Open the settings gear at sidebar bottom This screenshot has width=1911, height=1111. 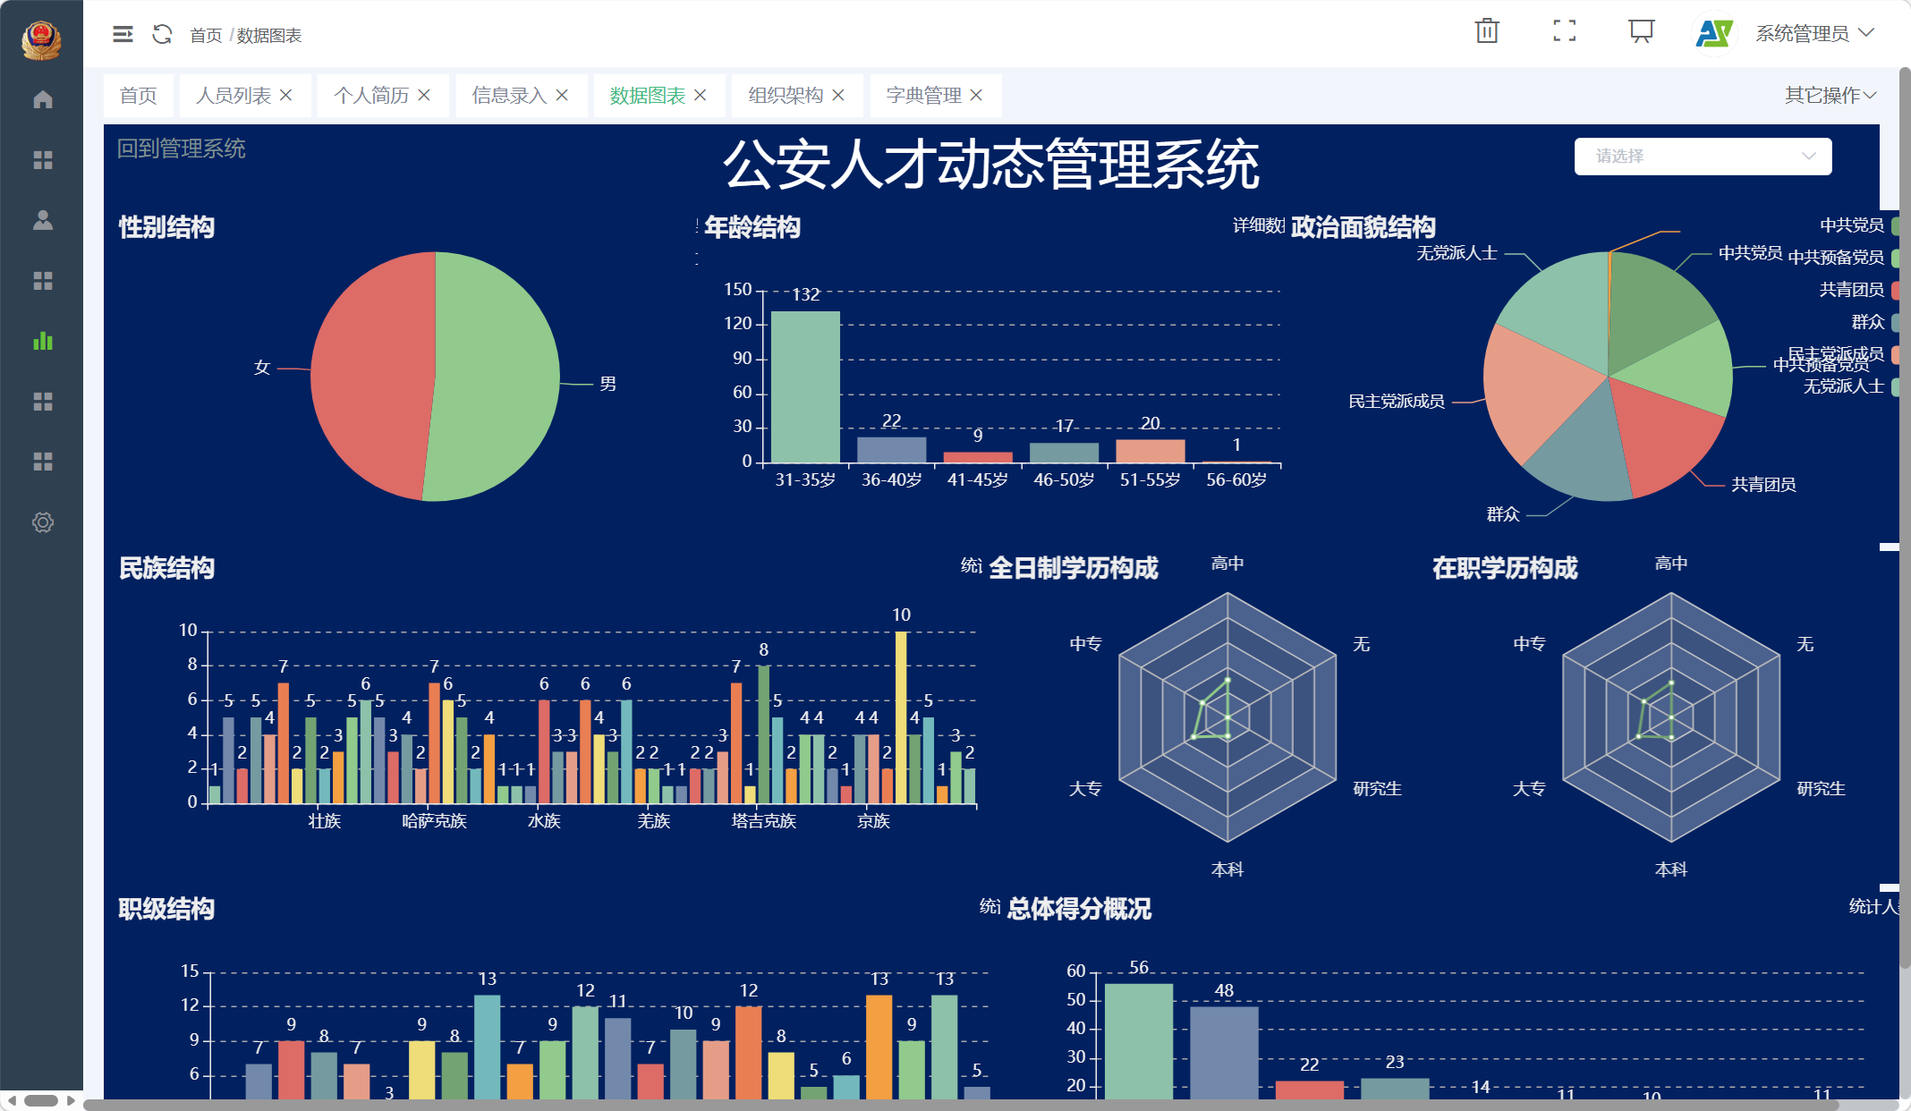43,522
